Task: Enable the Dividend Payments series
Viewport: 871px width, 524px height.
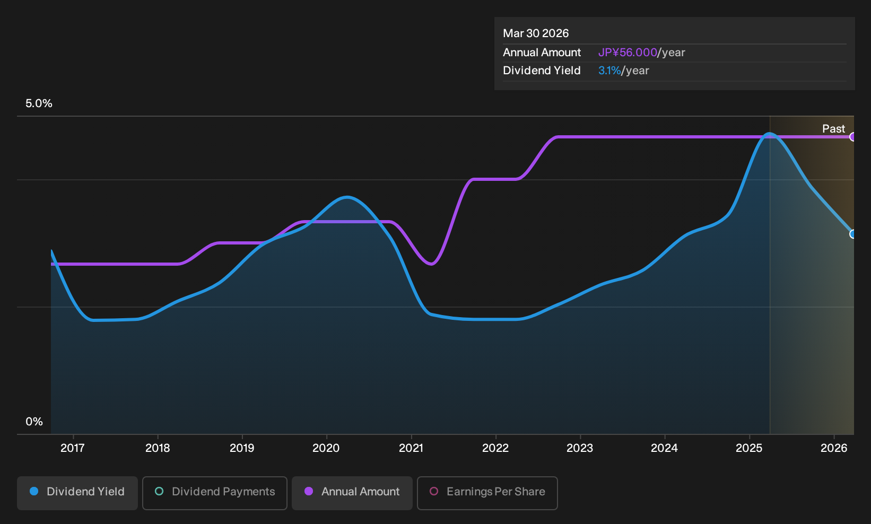Action: (x=215, y=493)
